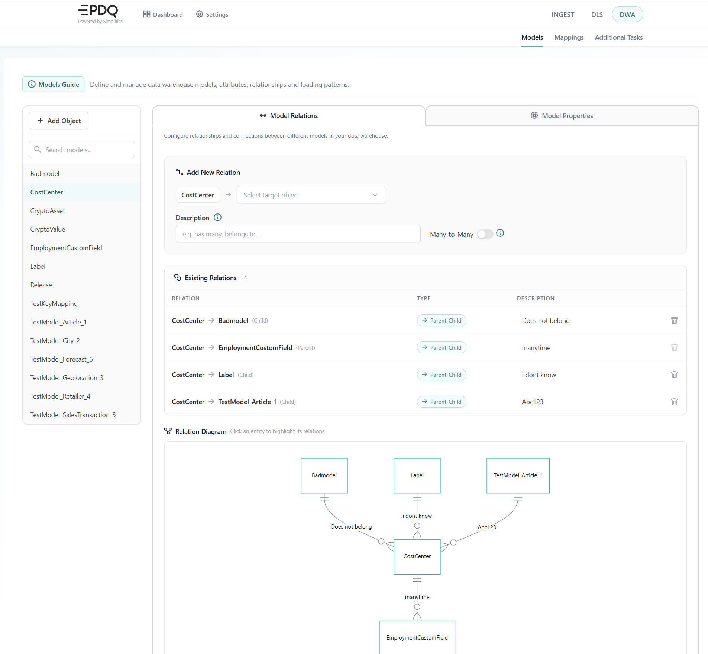Open the Models tab
This screenshot has height=654, width=708.
[532, 37]
